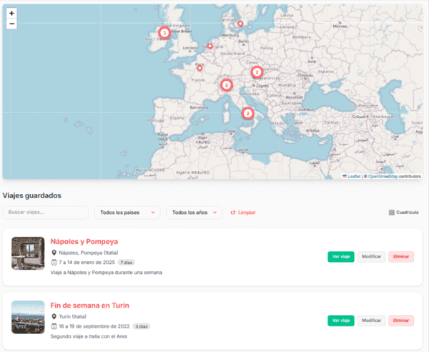Open the Leaflet attribution link

point(353,176)
